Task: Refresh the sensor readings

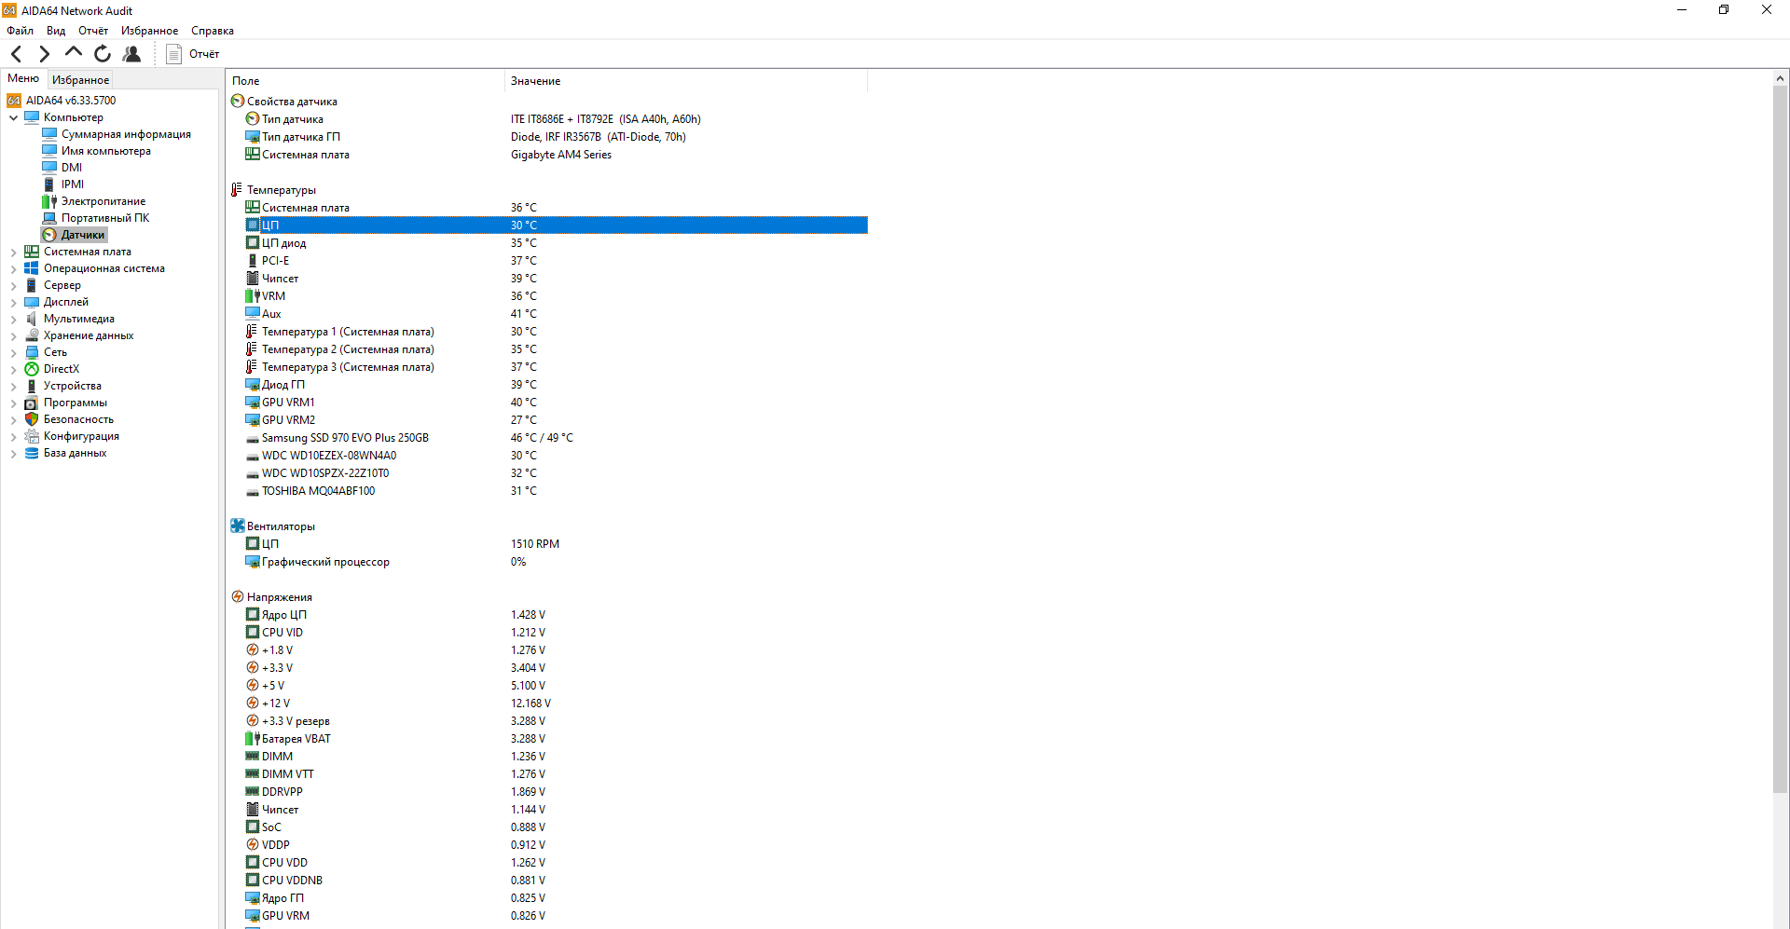Action: [x=103, y=54]
